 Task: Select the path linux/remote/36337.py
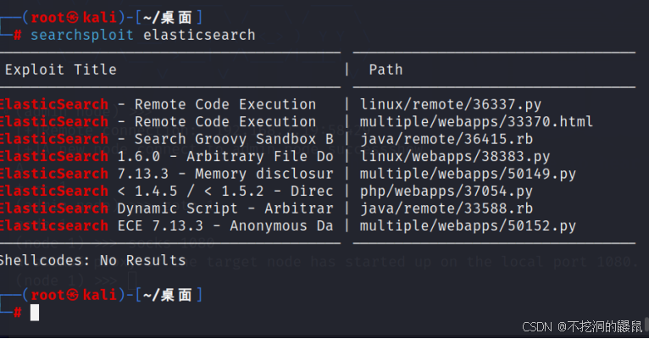point(450,104)
